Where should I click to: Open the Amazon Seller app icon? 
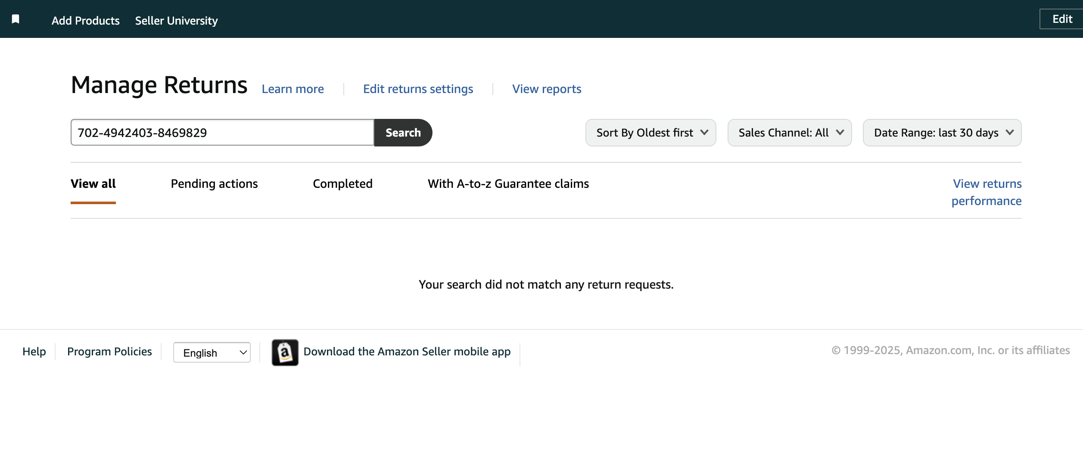[x=285, y=352]
